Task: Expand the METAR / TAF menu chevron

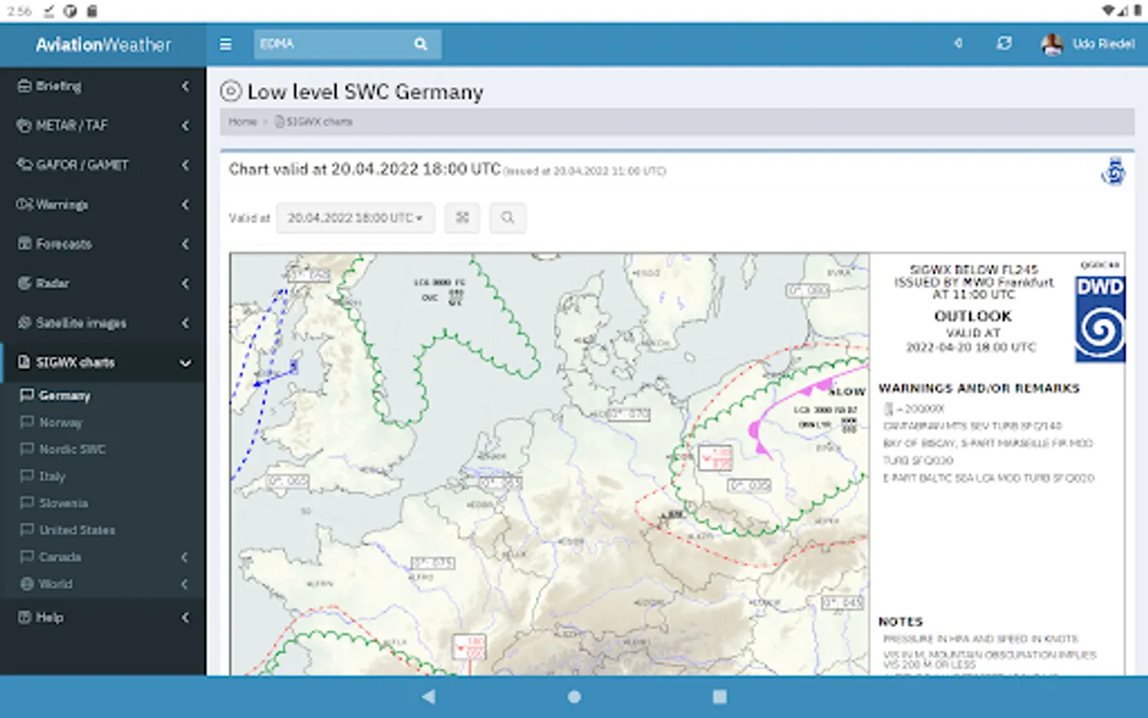Action: tap(185, 126)
